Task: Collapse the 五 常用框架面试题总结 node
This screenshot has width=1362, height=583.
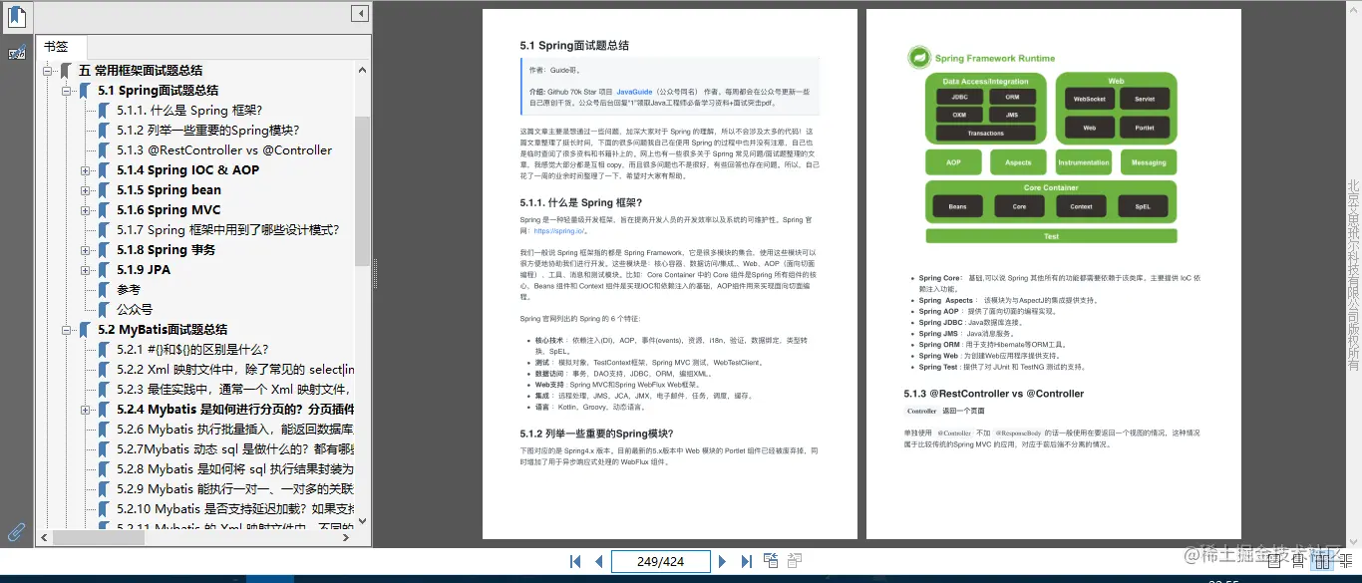Action: coord(47,71)
